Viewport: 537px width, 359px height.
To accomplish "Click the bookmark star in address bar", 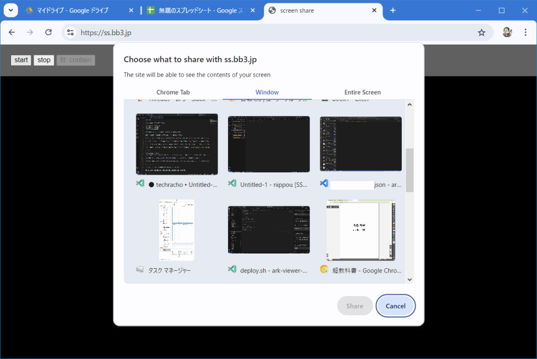I will pos(481,33).
